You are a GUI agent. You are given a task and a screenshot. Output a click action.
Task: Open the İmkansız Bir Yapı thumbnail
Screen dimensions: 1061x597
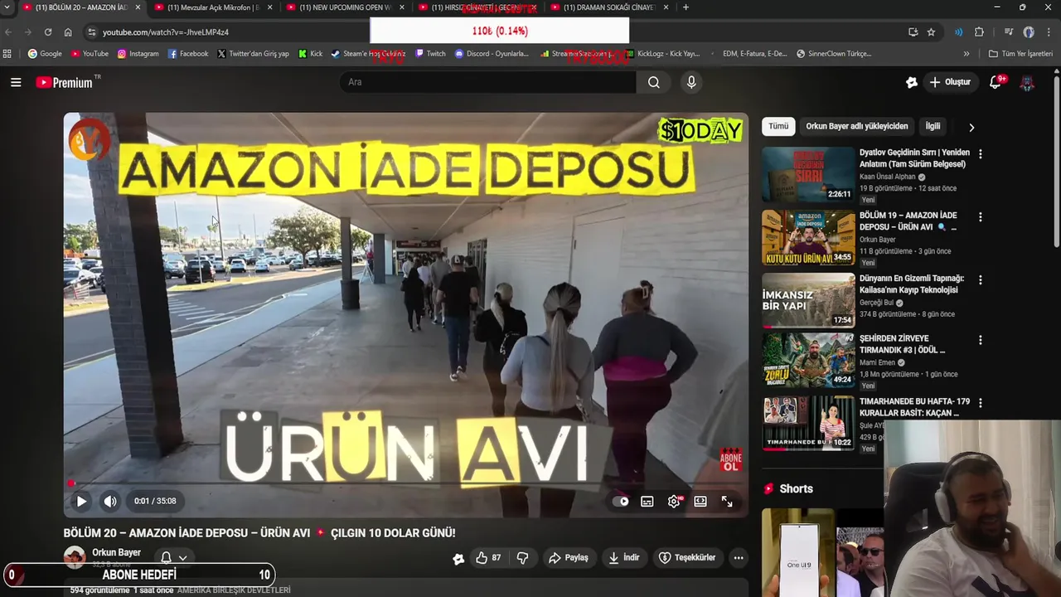point(808,300)
